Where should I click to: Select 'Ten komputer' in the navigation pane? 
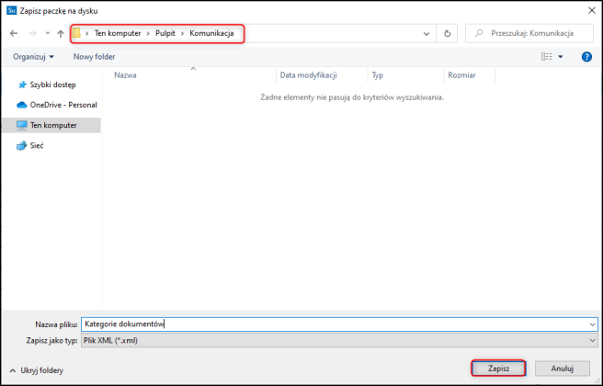coord(51,125)
